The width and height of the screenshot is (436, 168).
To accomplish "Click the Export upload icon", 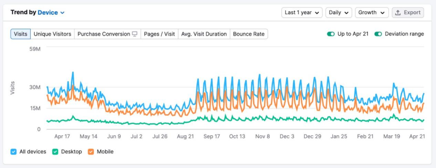I will (398, 13).
